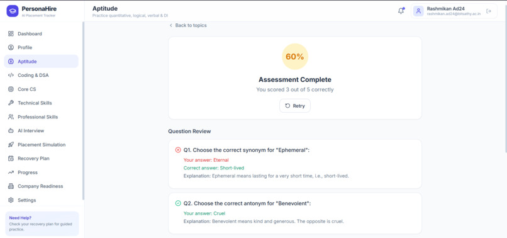Click the Settings gear icon
Screen dimensions: 507x238
pos(11,200)
